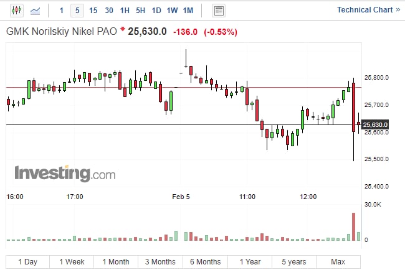Show the Max range
Screen dimensions: 405x275
click(x=338, y=262)
